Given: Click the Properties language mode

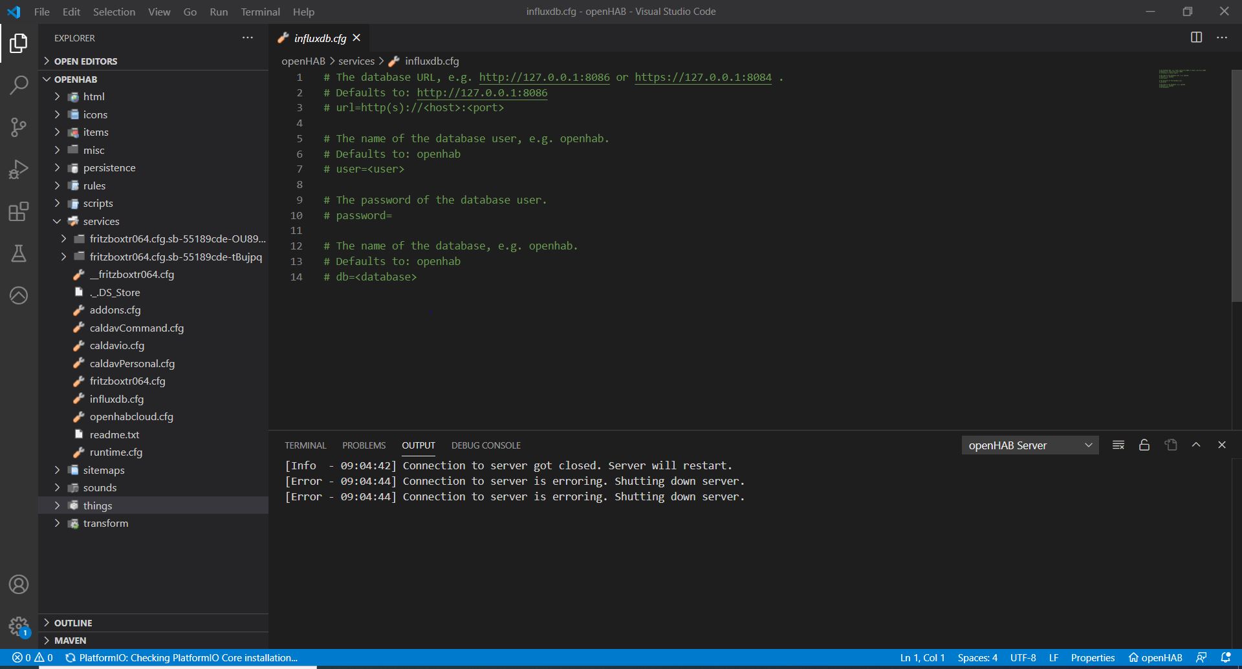Looking at the screenshot, I should tap(1093, 657).
